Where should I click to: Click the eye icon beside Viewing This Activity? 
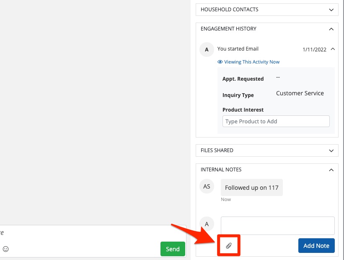[220, 62]
